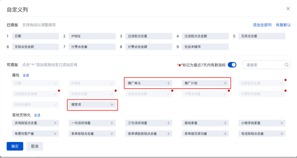The width and height of the screenshot is (297, 158).
Task: Click plus icon for 留线索量
Action: click(225, 123)
